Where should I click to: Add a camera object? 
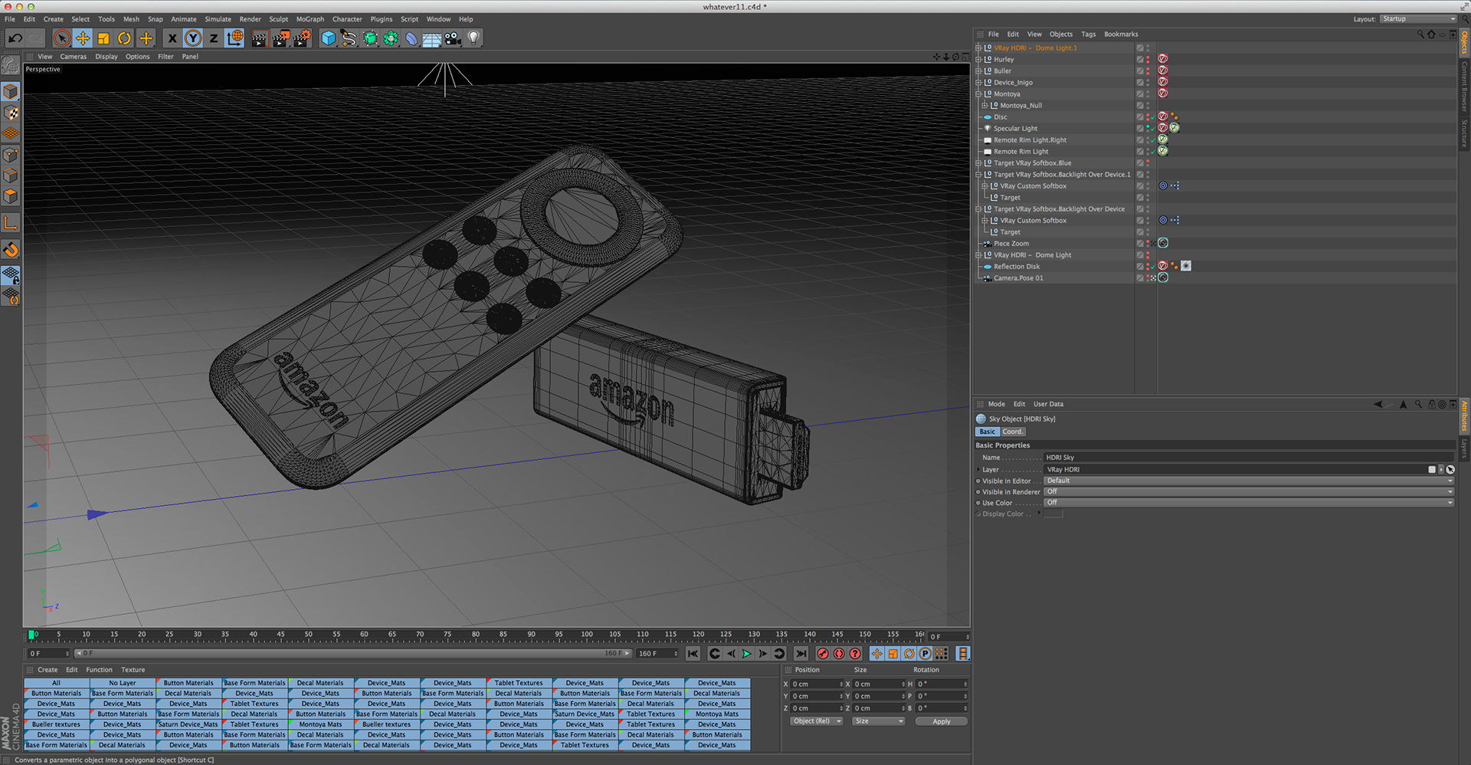pos(453,38)
